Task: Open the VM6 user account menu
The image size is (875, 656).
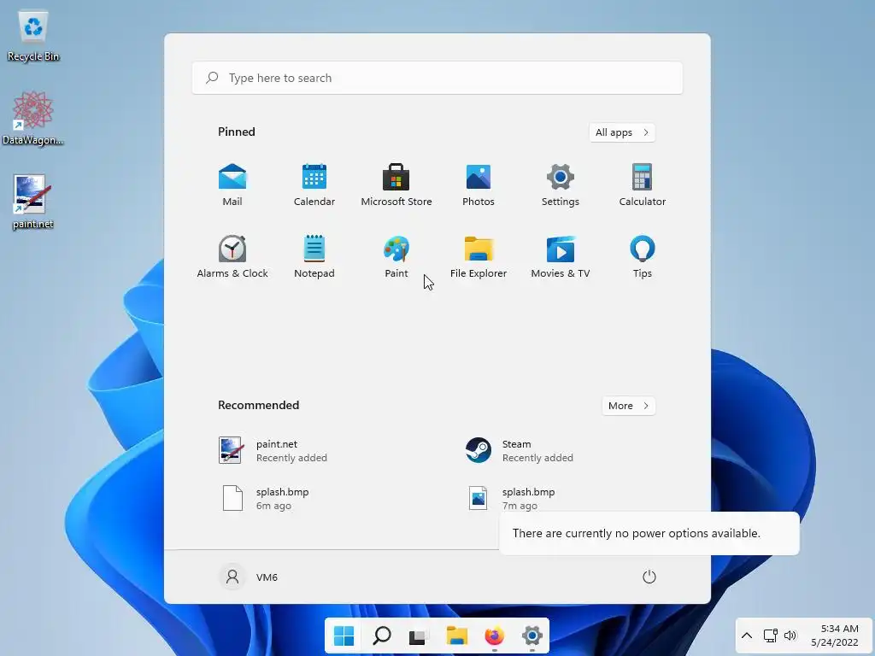Action: (x=249, y=577)
